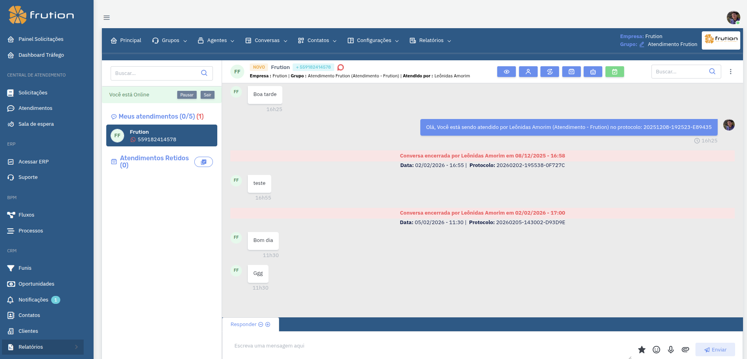Expand the Grupos dropdown
The image size is (747, 359).
tap(169, 40)
